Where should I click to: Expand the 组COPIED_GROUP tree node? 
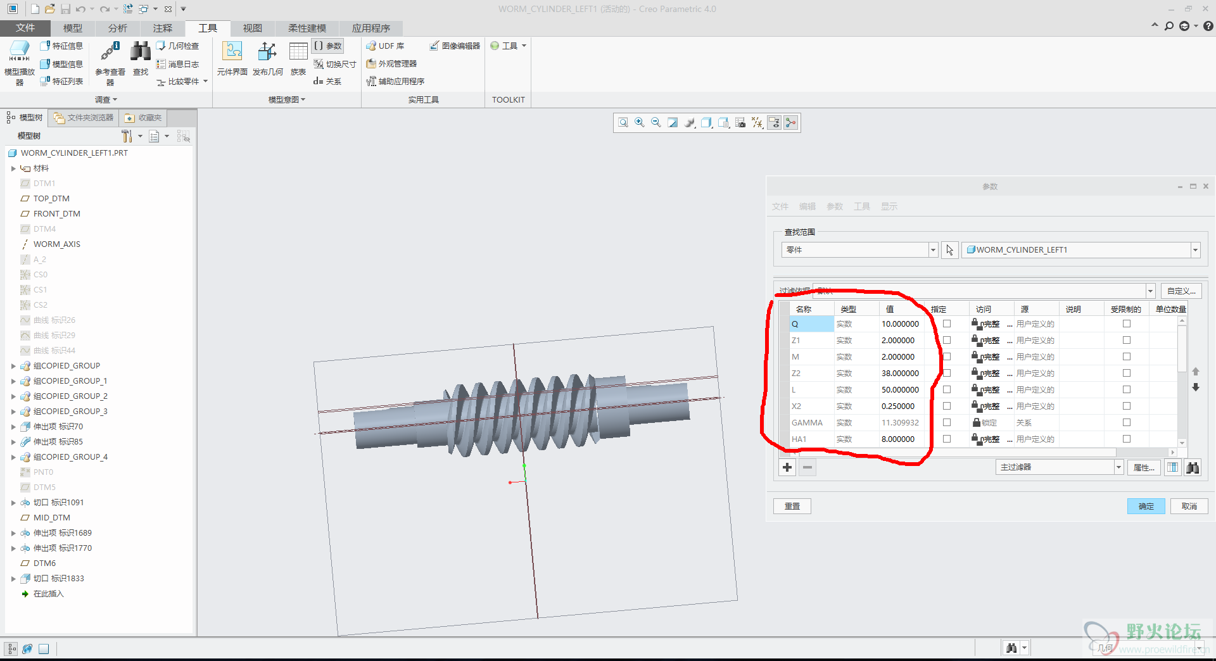(13, 366)
